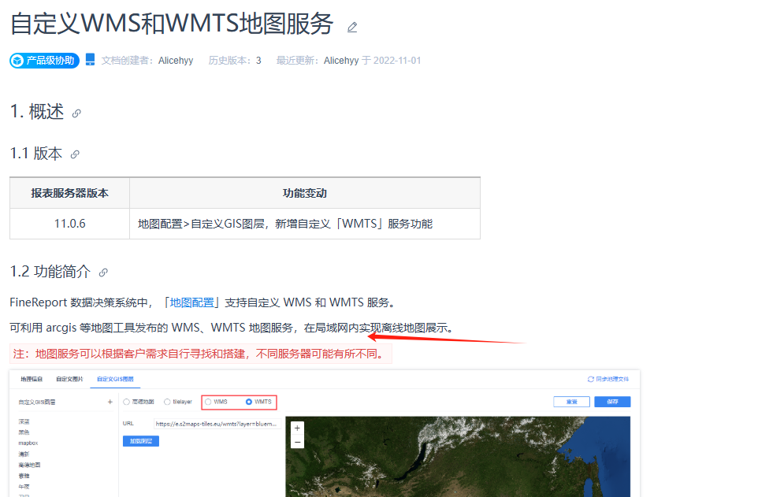Switch to the 自定义图片 tab
Image resolution: width=784 pixels, height=497 pixels.
69,379
